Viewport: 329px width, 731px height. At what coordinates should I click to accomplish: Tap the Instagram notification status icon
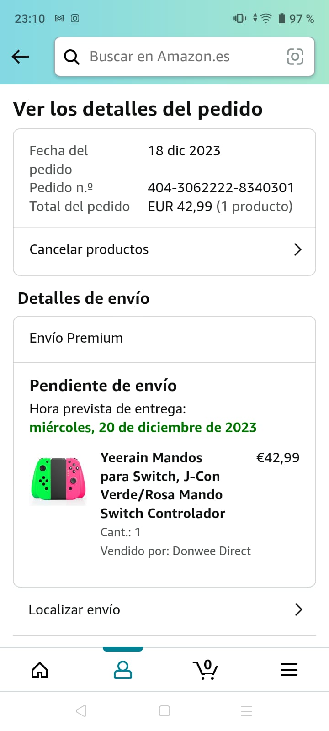click(x=75, y=18)
